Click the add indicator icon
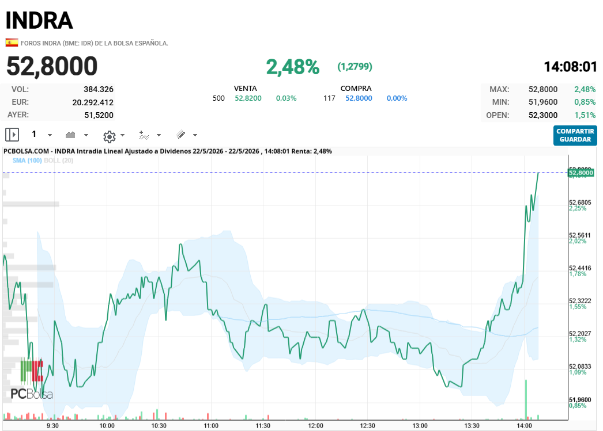This screenshot has height=431, width=603. tap(144, 135)
